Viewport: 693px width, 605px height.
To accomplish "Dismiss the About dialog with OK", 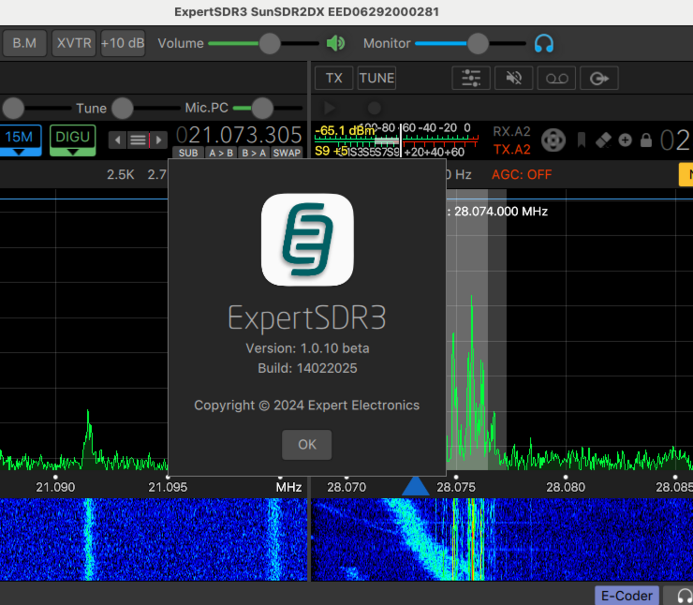I will click(x=307, y=445).
